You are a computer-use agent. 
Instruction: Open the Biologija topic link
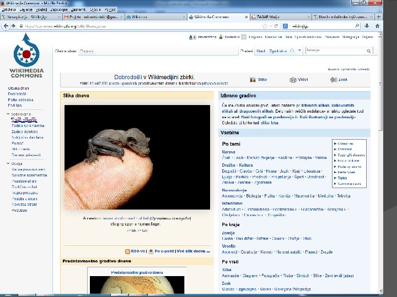pyautogui.click(x=254, y=196)
